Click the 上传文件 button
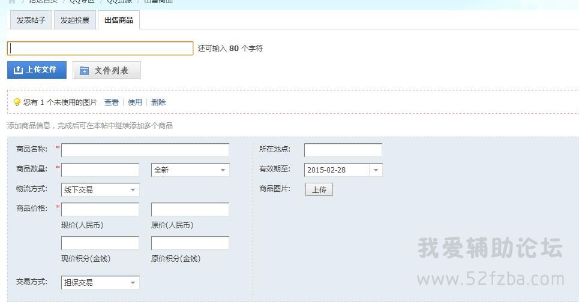 (37, 70)
